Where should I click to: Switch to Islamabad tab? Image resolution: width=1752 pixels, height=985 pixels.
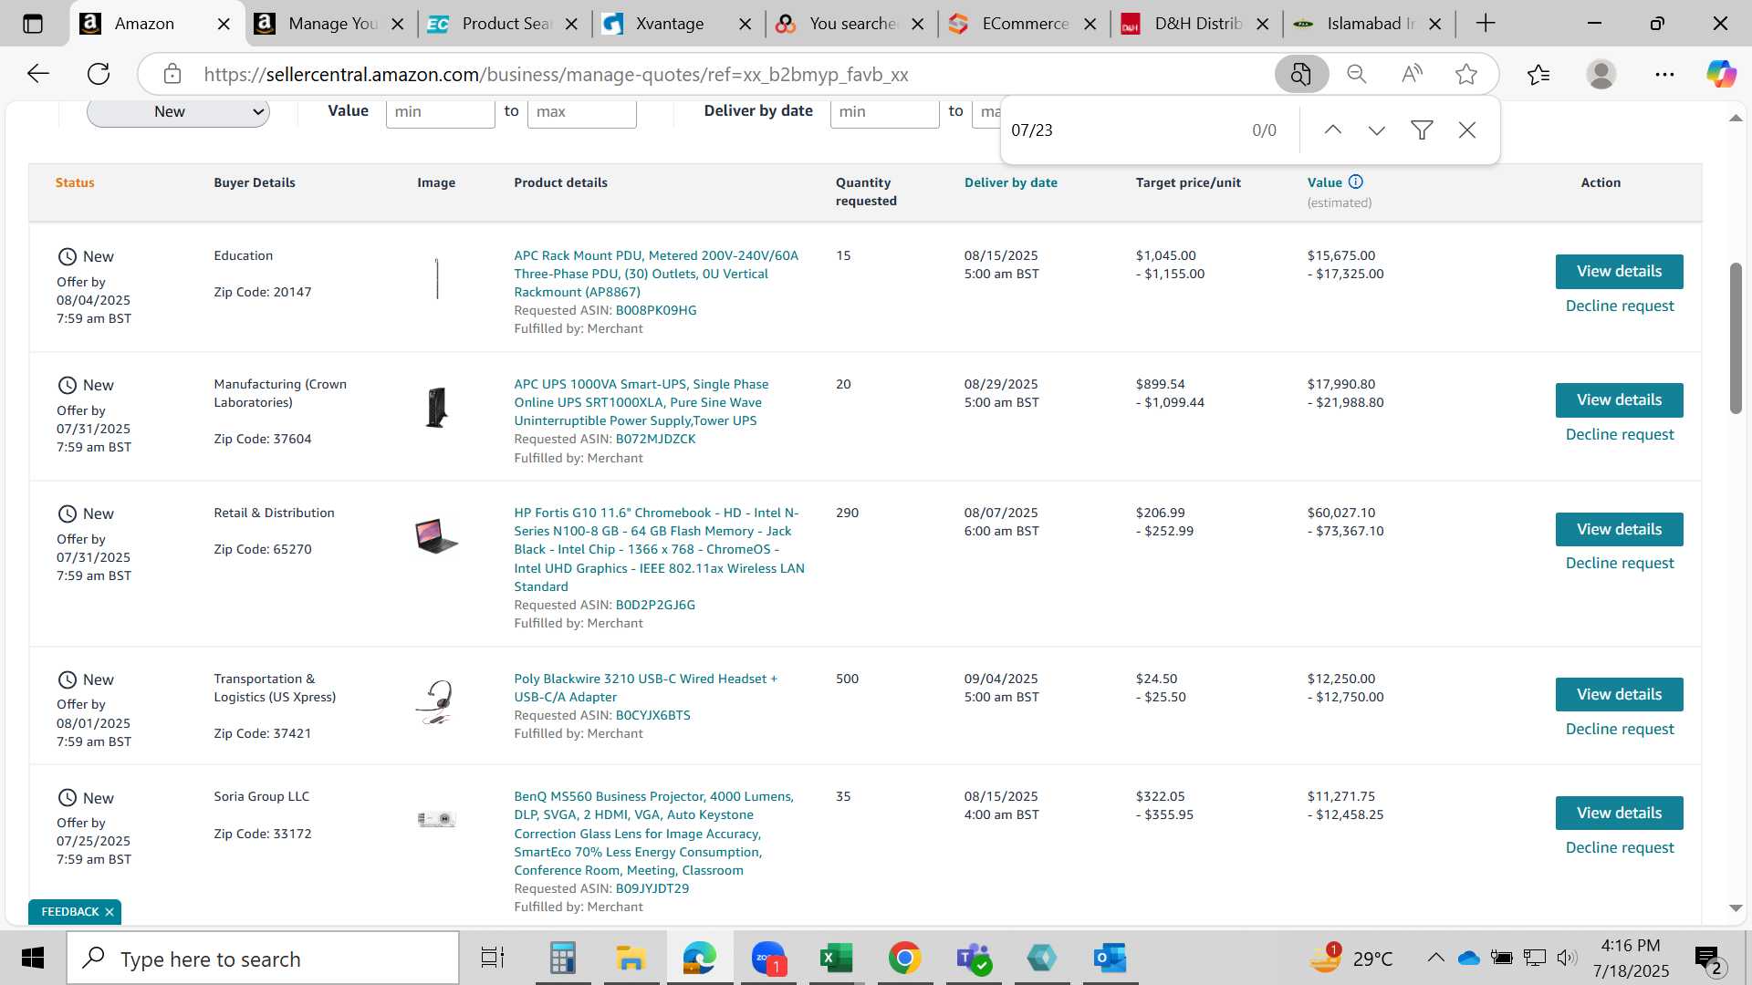coord(1371,24)
